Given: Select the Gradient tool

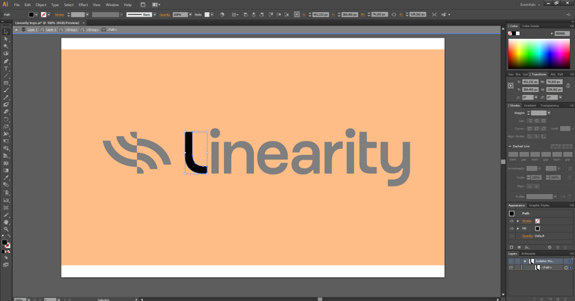Looking at the screenshot, I should (6, 171).
